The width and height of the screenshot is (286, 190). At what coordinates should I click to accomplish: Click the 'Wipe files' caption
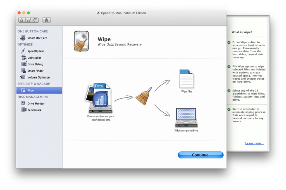[x=187, y=91]
